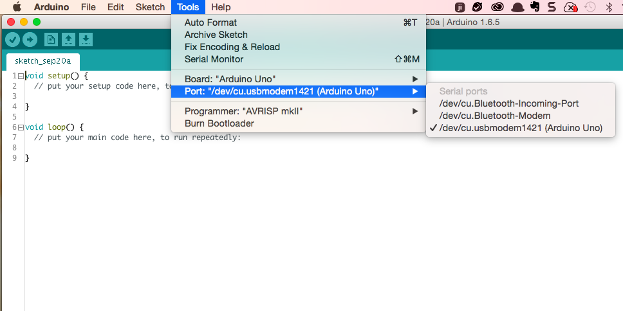Click the line number 8 in the gutter

[x=15, y=148]
